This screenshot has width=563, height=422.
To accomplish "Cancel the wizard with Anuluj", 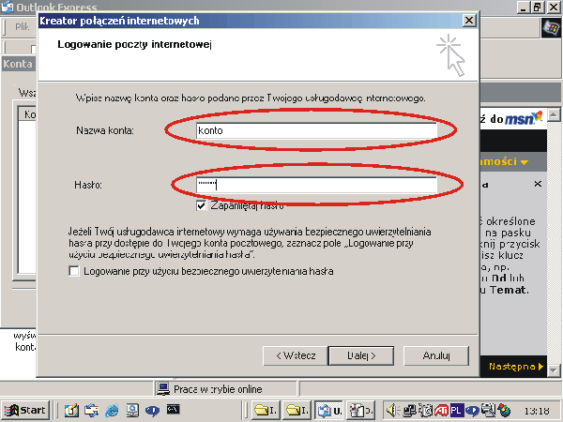I will [436, 355].
